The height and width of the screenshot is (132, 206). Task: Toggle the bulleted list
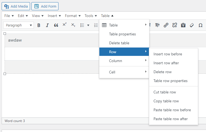tap(82, 25)
